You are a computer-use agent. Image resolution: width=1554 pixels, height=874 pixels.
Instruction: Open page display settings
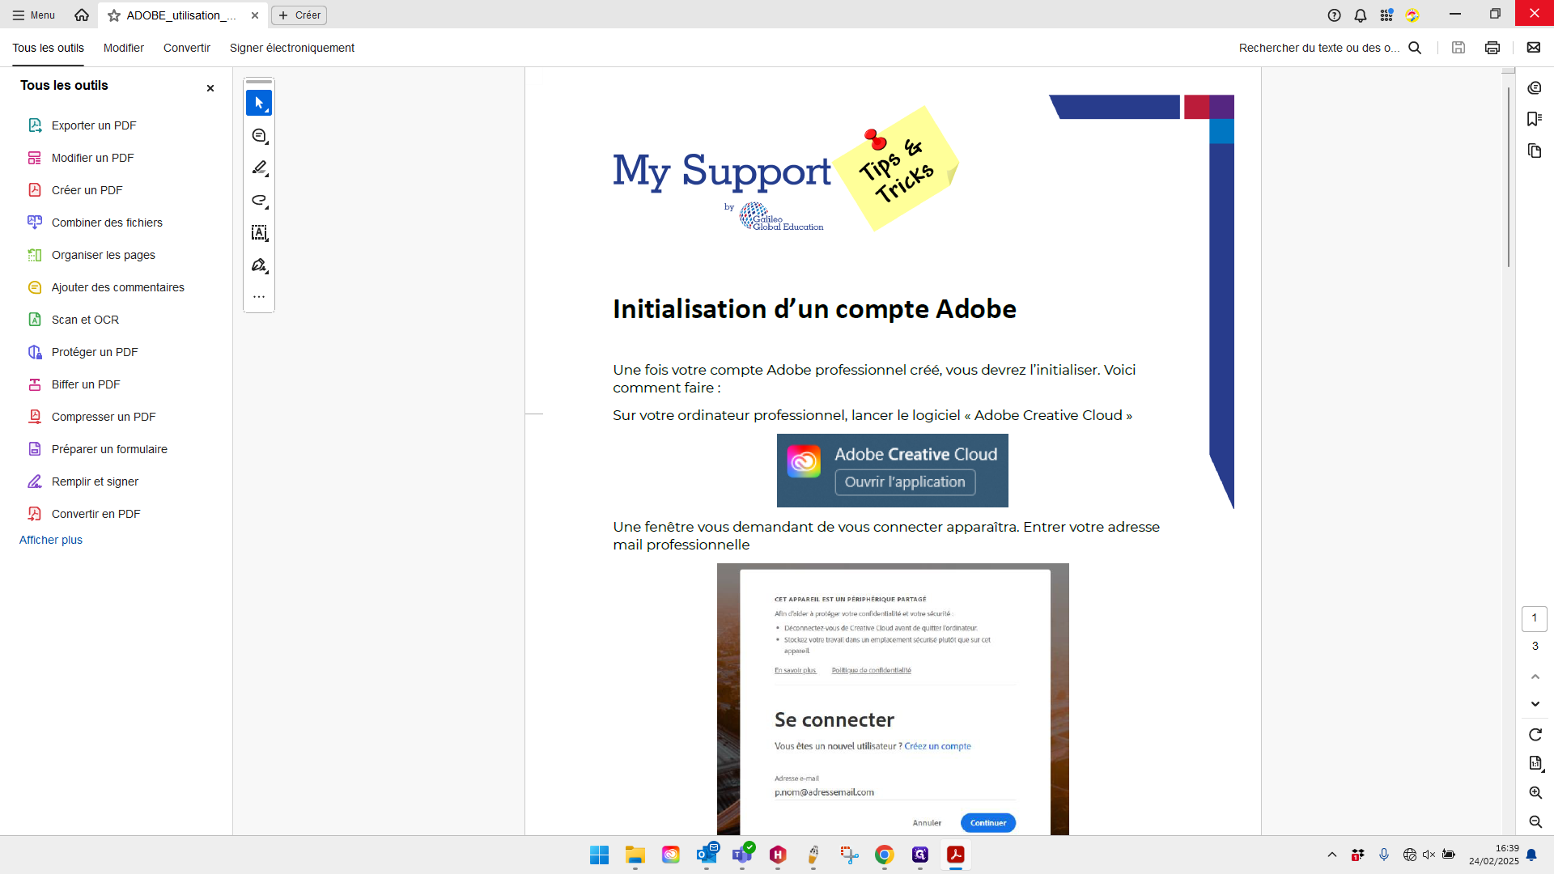click(1535, 763)
